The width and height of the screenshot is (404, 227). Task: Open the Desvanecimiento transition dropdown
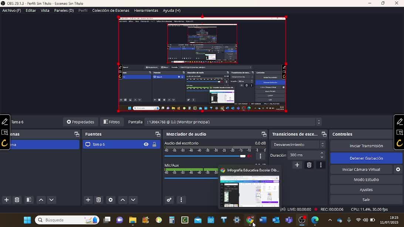298,145
